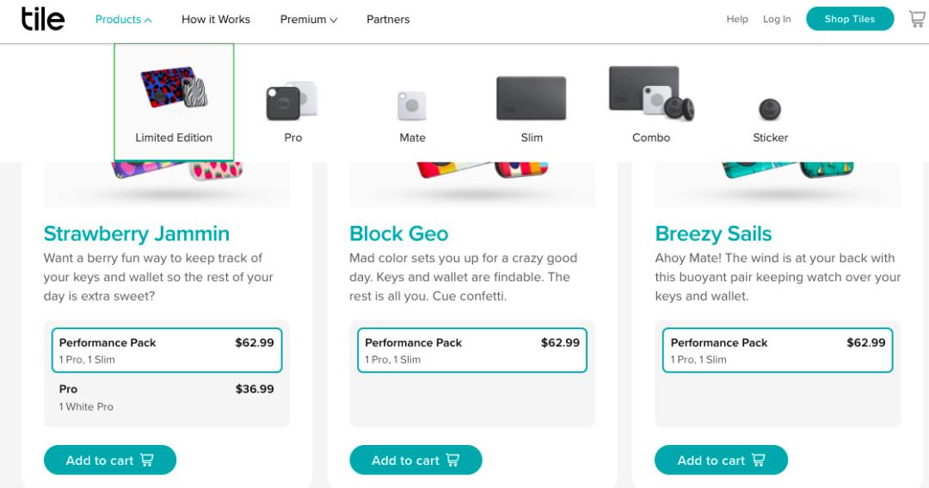Select Breezy Sails Performance Pack option
The image size is (929, 488).
778,350
